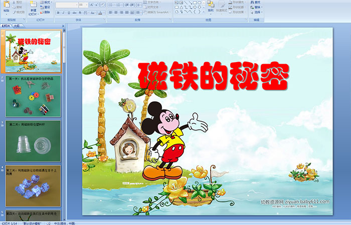Toggle Bold text formatting
351x225 pixels.
(57, 13)
